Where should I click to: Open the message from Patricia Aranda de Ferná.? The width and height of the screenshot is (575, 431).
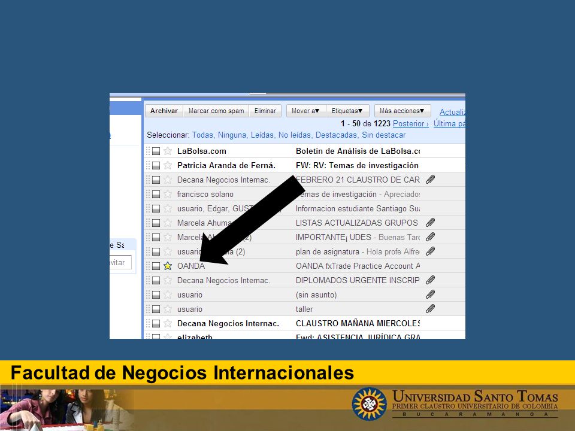tap(226, 165)
